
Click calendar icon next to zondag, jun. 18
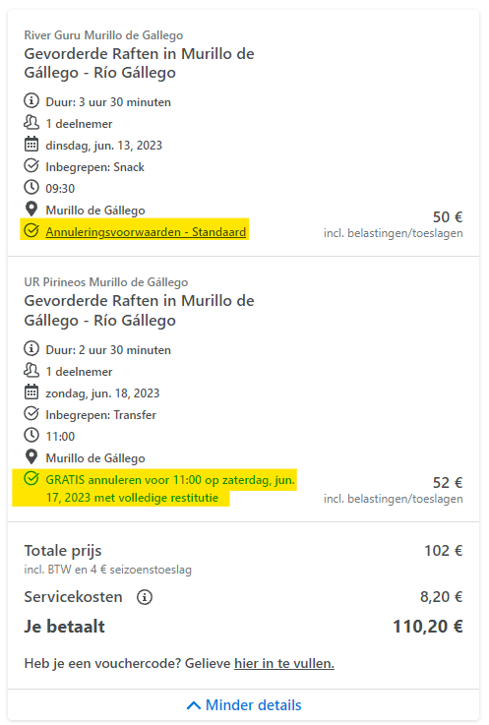(x=31, y=393)
